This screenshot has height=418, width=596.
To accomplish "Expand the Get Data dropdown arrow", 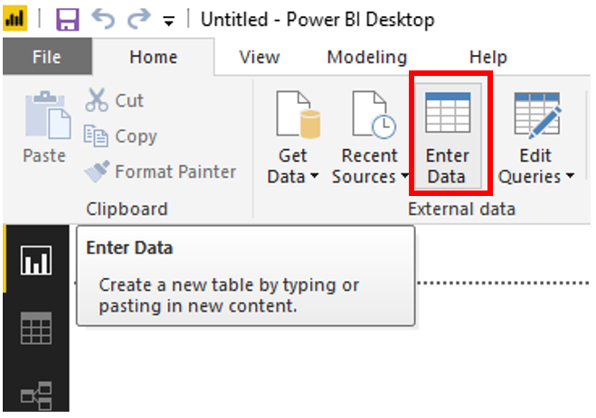I will (x=315, y=176).
